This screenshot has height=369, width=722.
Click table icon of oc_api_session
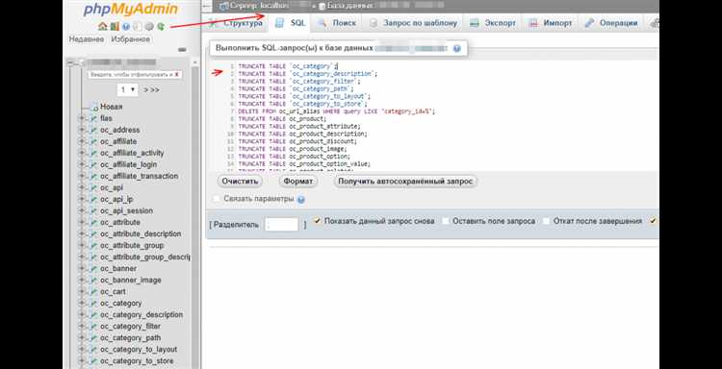point(94,210)
